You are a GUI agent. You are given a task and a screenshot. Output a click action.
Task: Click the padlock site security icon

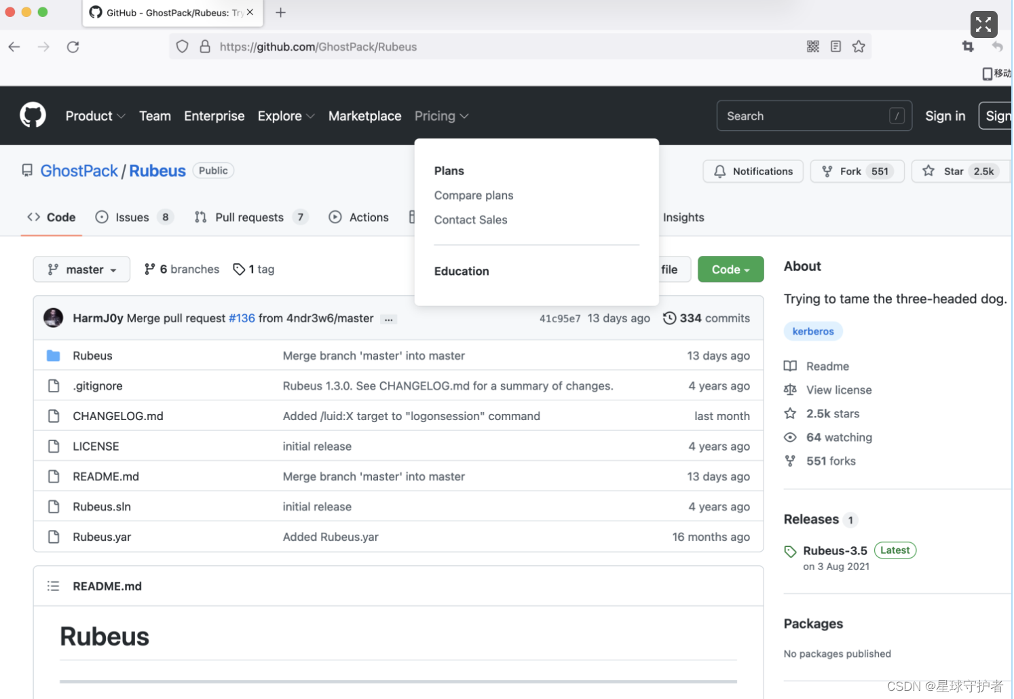pos(205,47)
